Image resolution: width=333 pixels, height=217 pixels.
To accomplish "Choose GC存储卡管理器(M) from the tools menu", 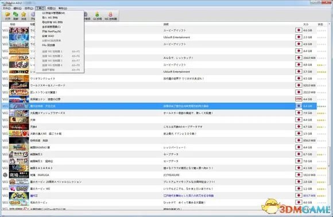I will (60, 13).
